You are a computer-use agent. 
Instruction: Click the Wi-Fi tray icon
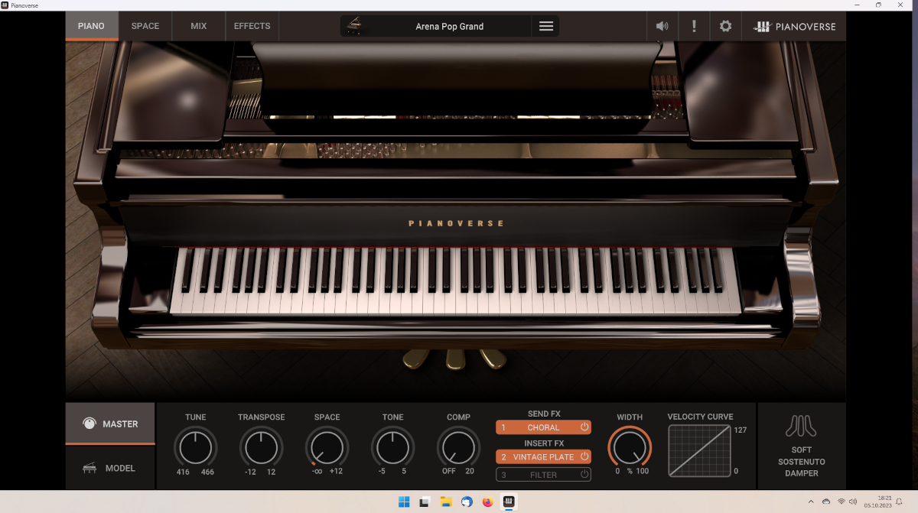[841, 502]
